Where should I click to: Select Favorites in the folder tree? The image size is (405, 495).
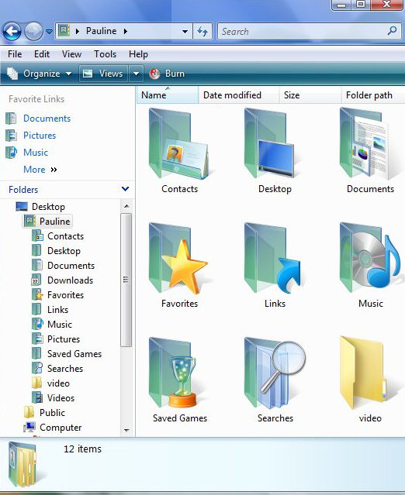pyautogui.click(x=58, y=295)
